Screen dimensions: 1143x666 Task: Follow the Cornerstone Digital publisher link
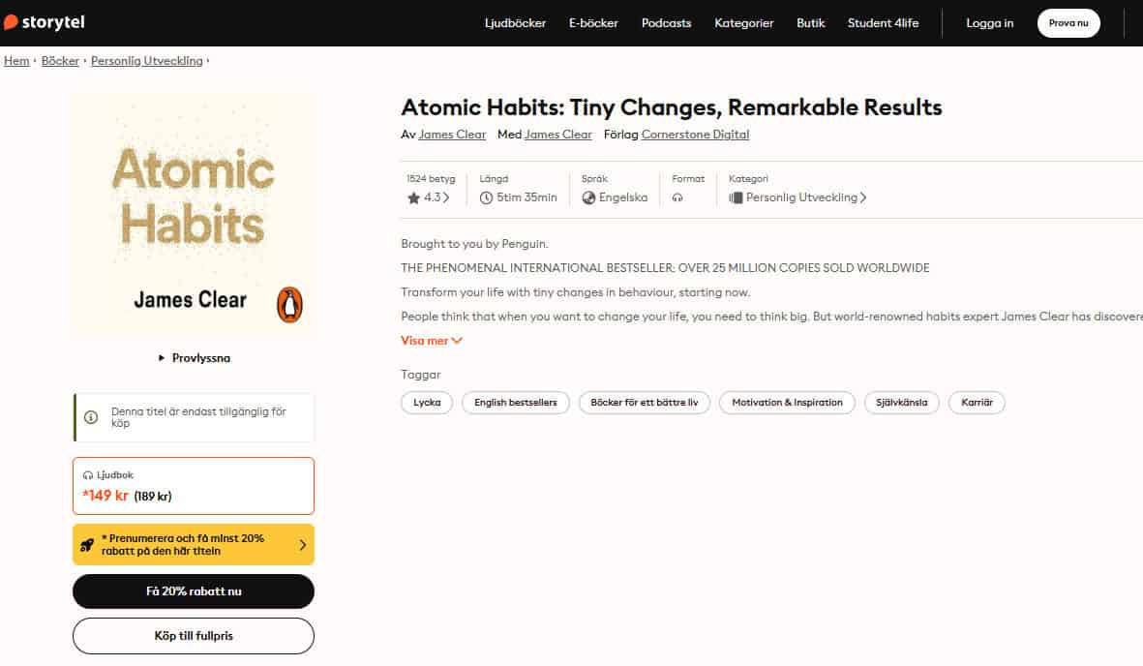click(695, 135)
